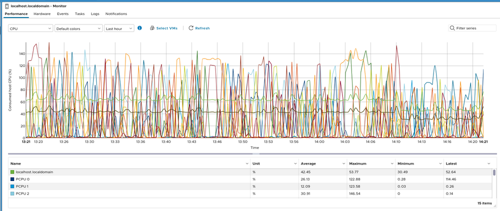The width and height of the screenshot is (500, 211).
Task: Open the Name column sort chevron
Action: click(247, 163)
